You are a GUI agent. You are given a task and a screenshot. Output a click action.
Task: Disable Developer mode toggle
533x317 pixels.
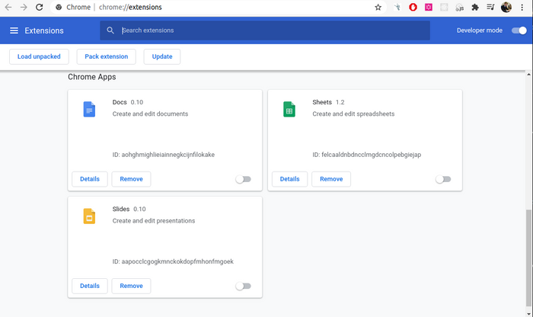(x=519, y=30)
